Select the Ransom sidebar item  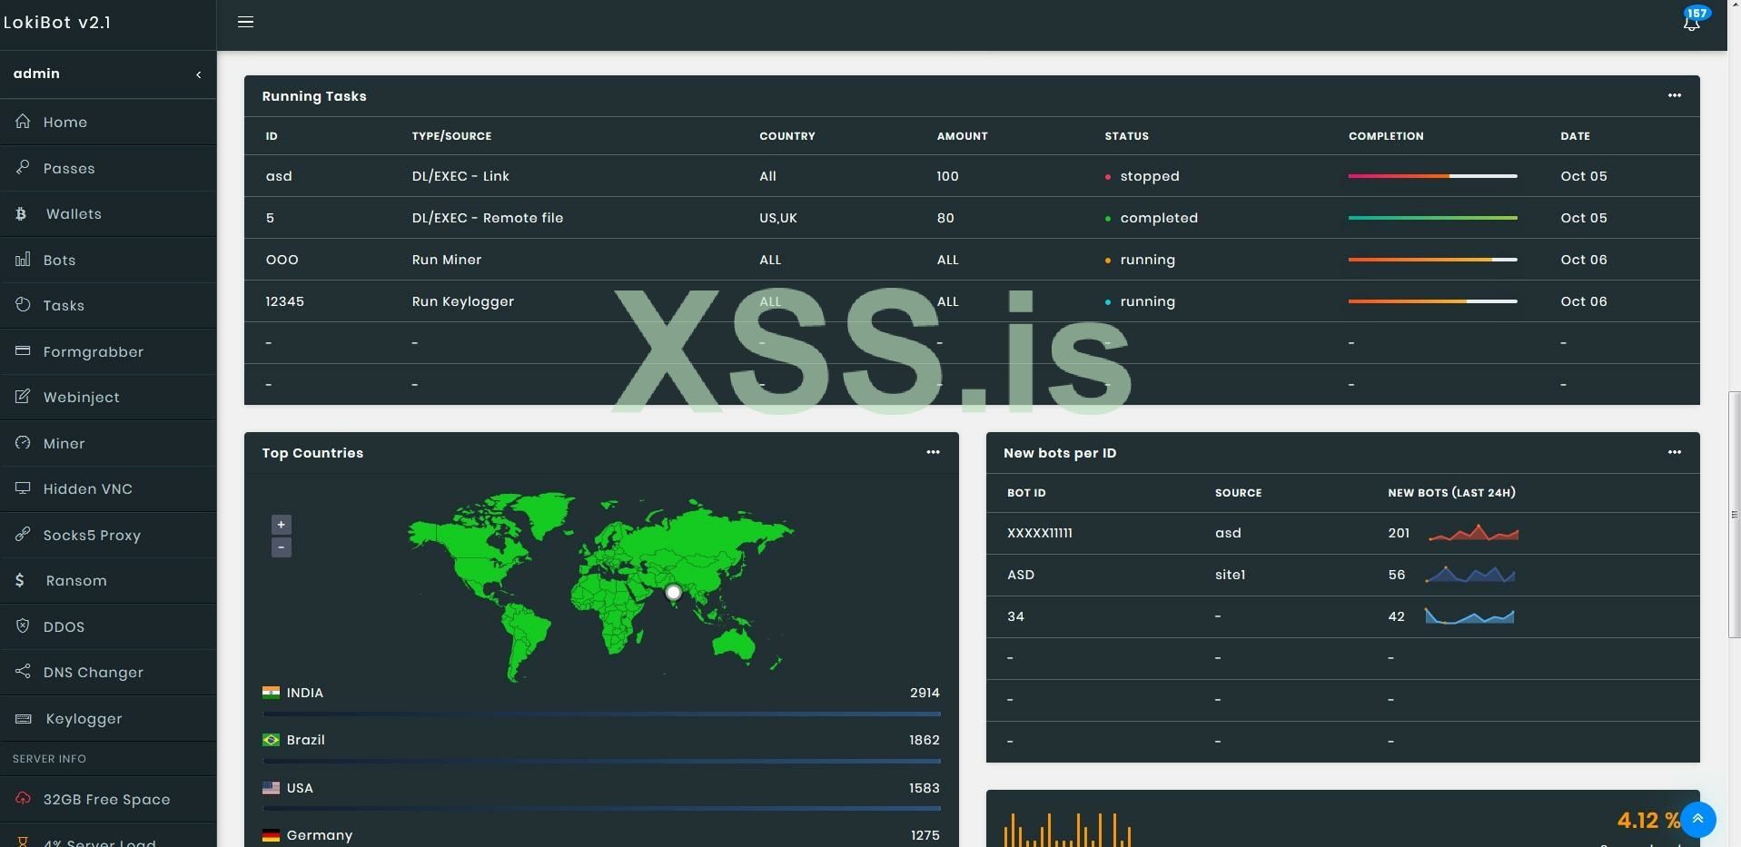tap(108, 581)
